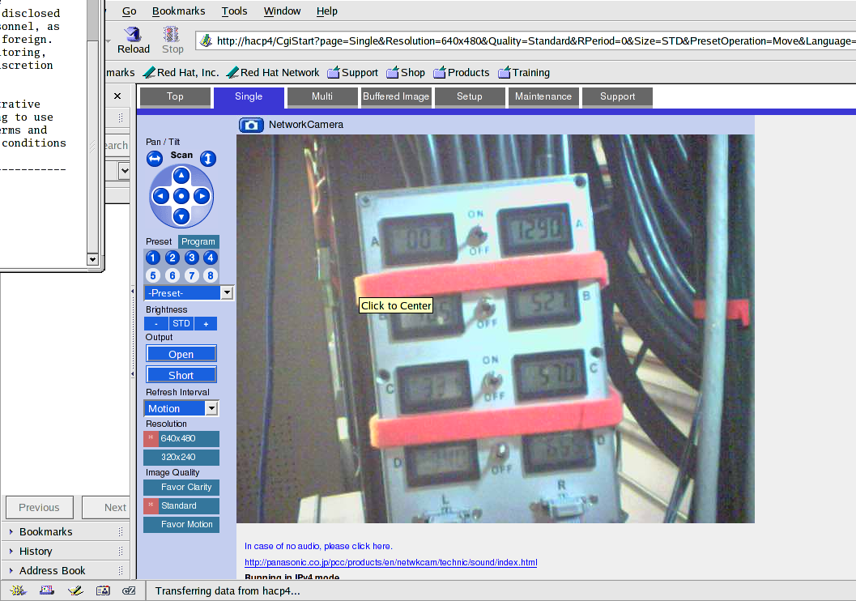856x601 pixels.
Task: Switch to the Buffered Image tab
Action: pyautogui.click(x=396, y=96)
